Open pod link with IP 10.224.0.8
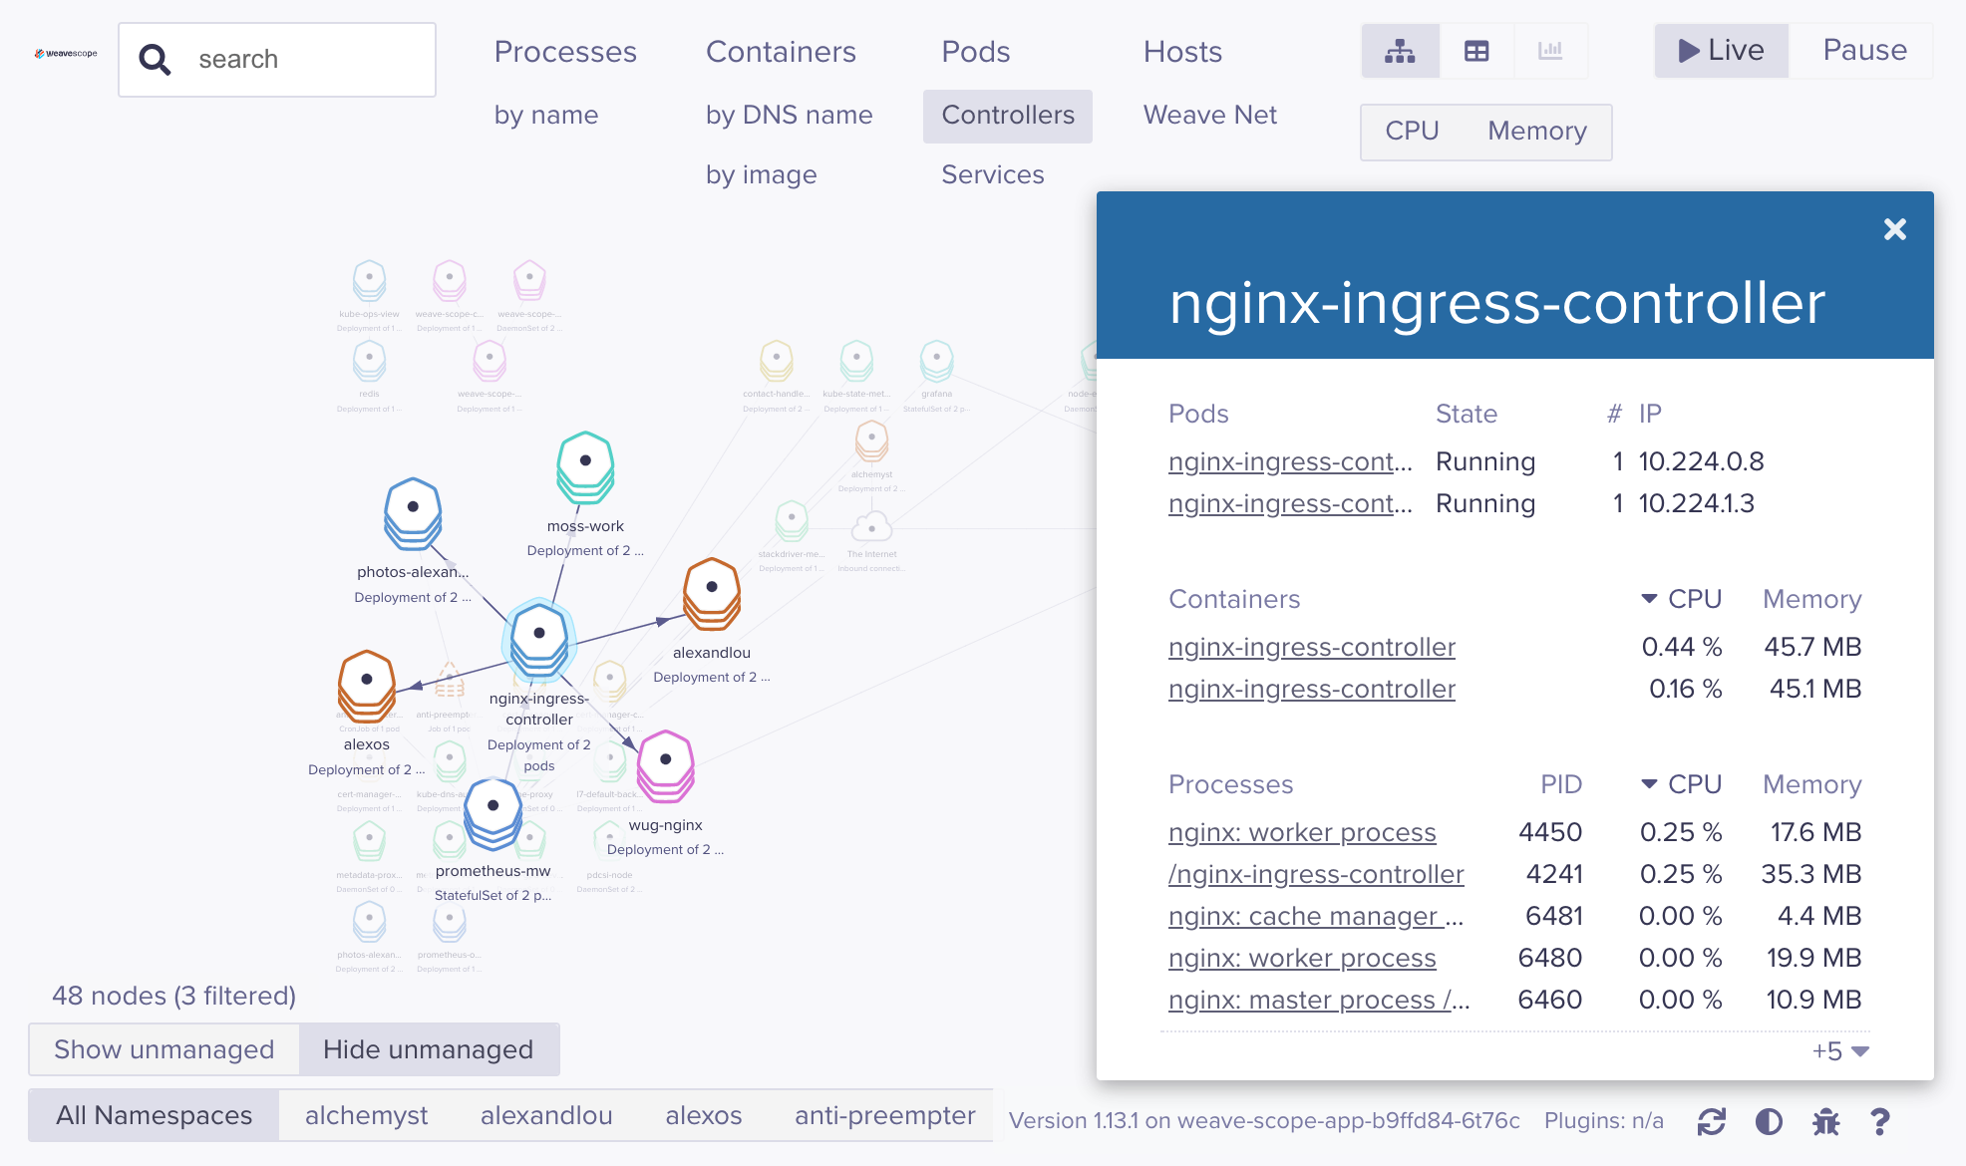1966x1166 pixels. [x=1290, y=461]
